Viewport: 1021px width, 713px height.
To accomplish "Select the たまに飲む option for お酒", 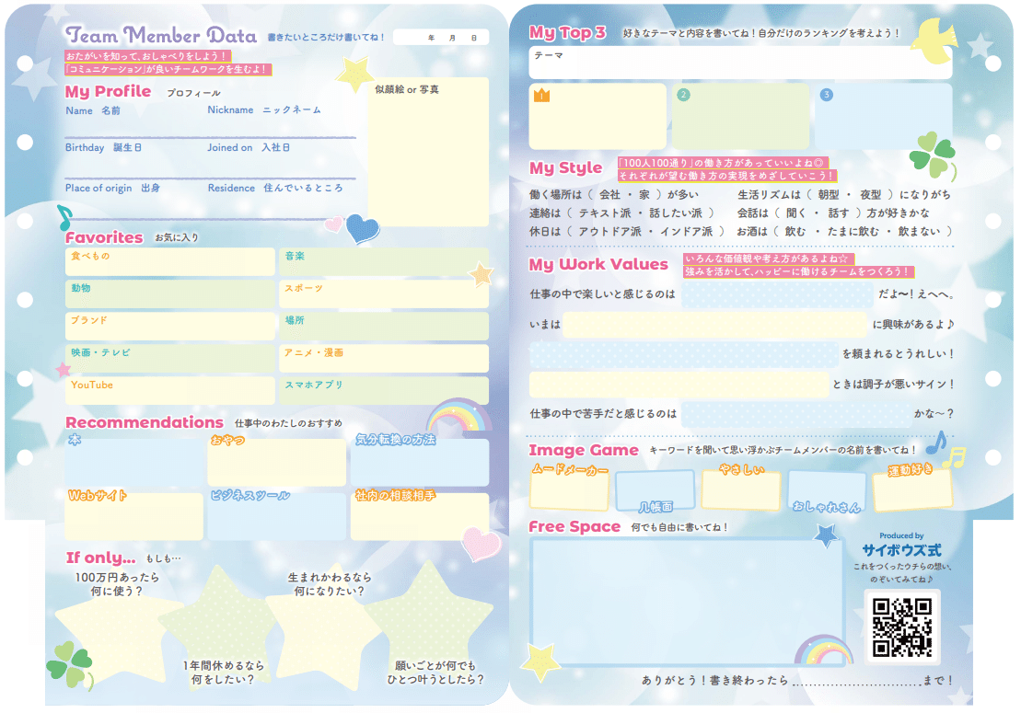I will (853, 231).
